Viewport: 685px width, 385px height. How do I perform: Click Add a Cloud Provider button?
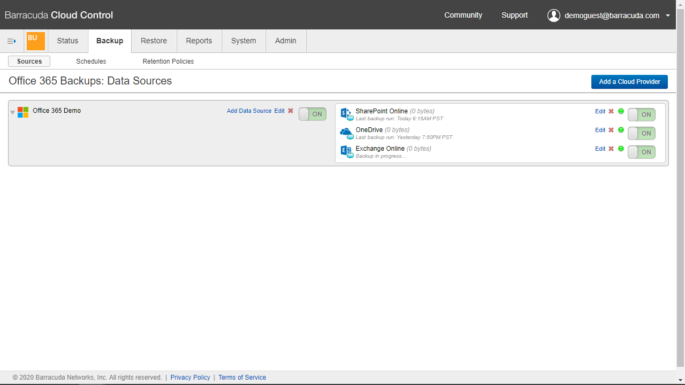pyautogui.click(x=629, y=82)
